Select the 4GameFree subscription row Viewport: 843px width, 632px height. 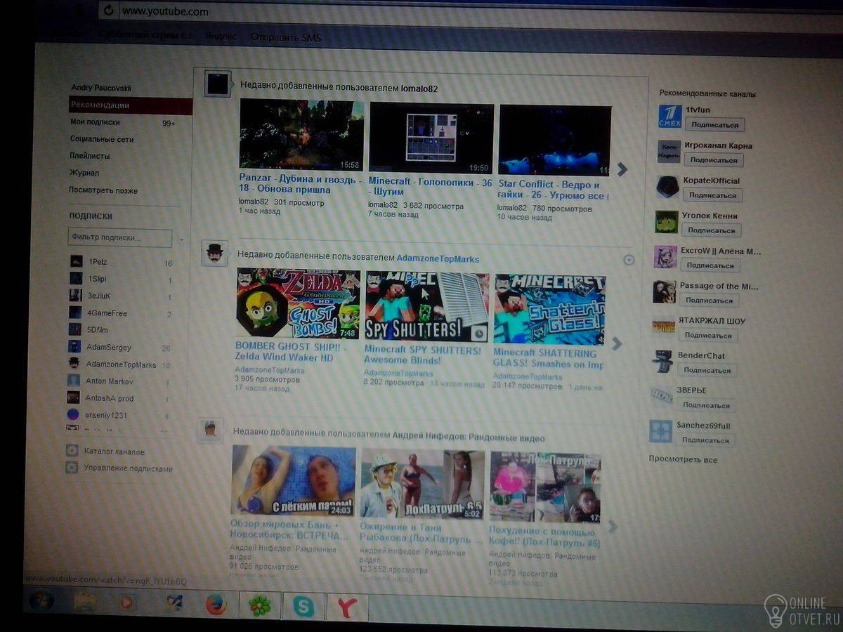pos(121,313)
